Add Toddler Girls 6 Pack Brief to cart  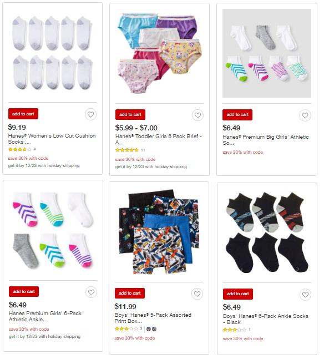pos(130,114)
